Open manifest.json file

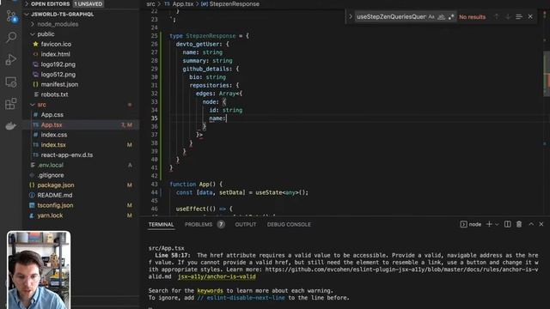[59, 84]
